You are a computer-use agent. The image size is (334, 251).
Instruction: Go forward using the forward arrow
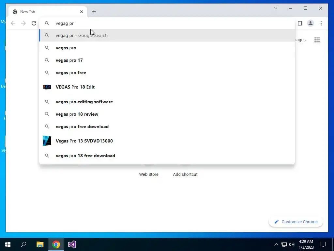[23, 23]
